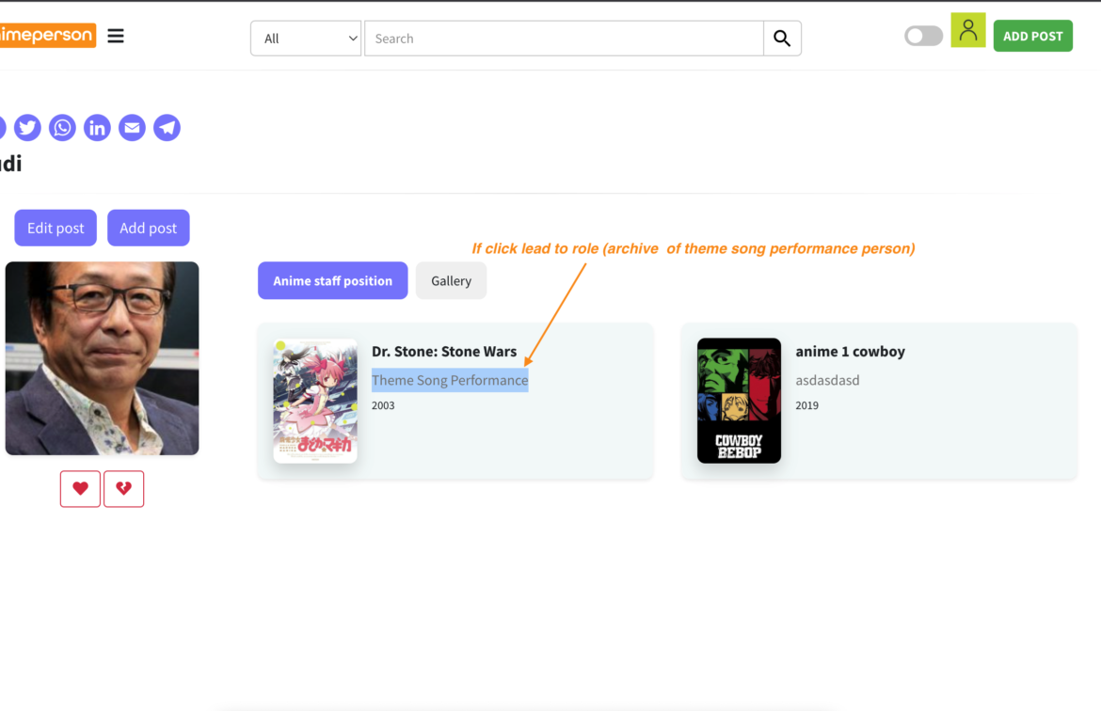Open the Cowboy Bebop poster thumbnail
Image resolution: width=1101 pixels, height=711 pixels.
click(x=739, y=401)
